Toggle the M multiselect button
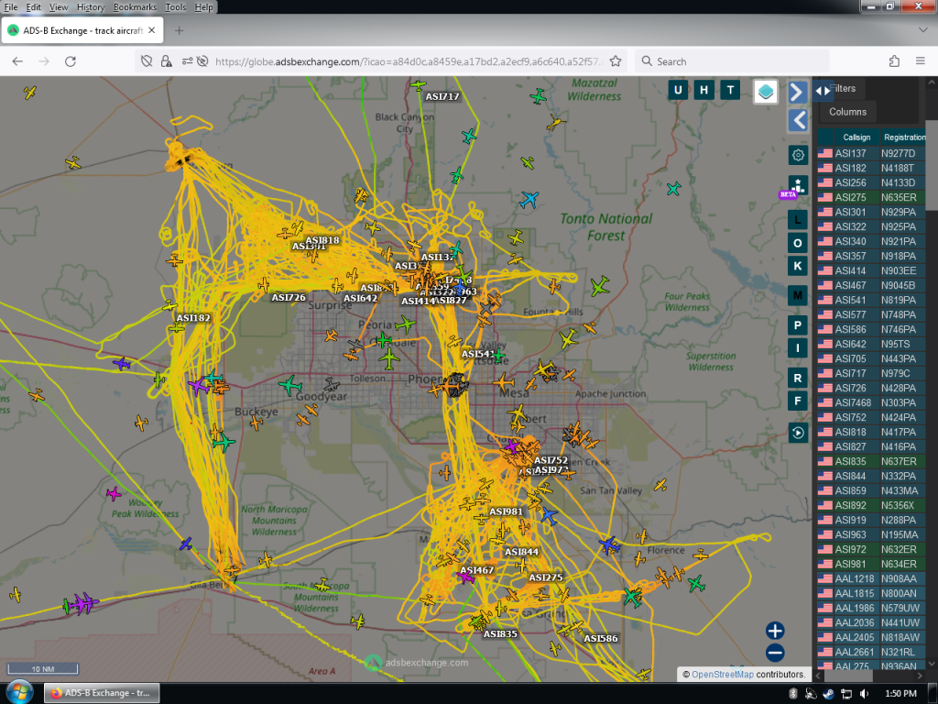The width and height of the screenshot is (938, 704). (798, 295)
